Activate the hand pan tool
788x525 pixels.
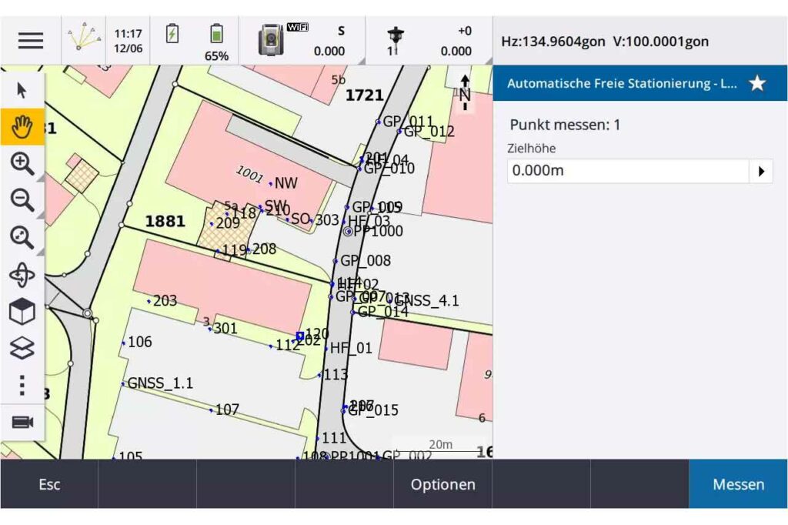point(22,127)
